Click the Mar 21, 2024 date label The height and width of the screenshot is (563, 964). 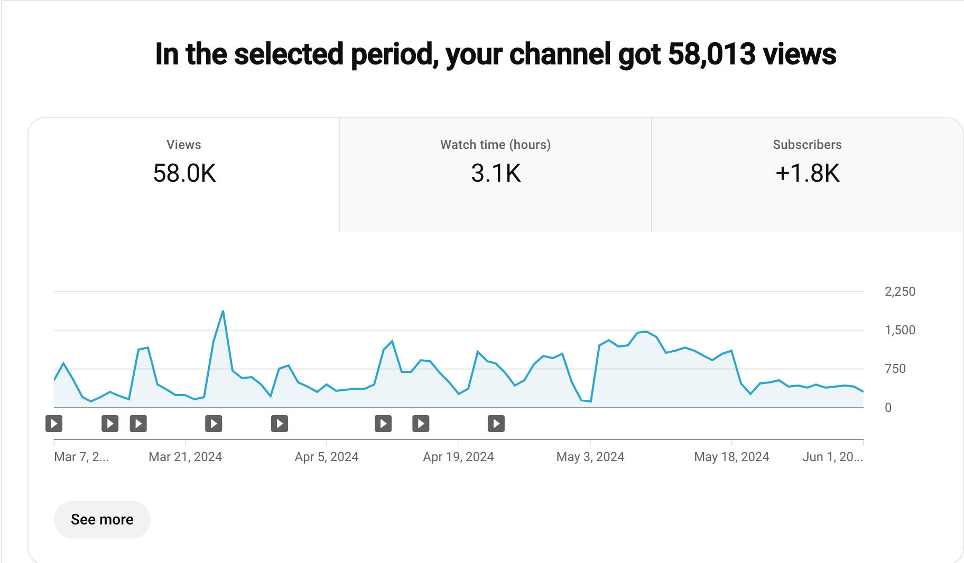click(185, 457)
